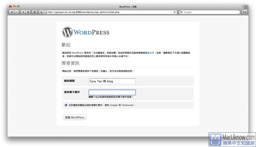Open the home page via the house icon

(x=35, y=12)
